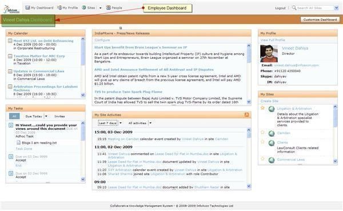The width and height of the screenshot is (343, 211).
Task: Select the All tab in My Tasks
Action: [14, 116]
